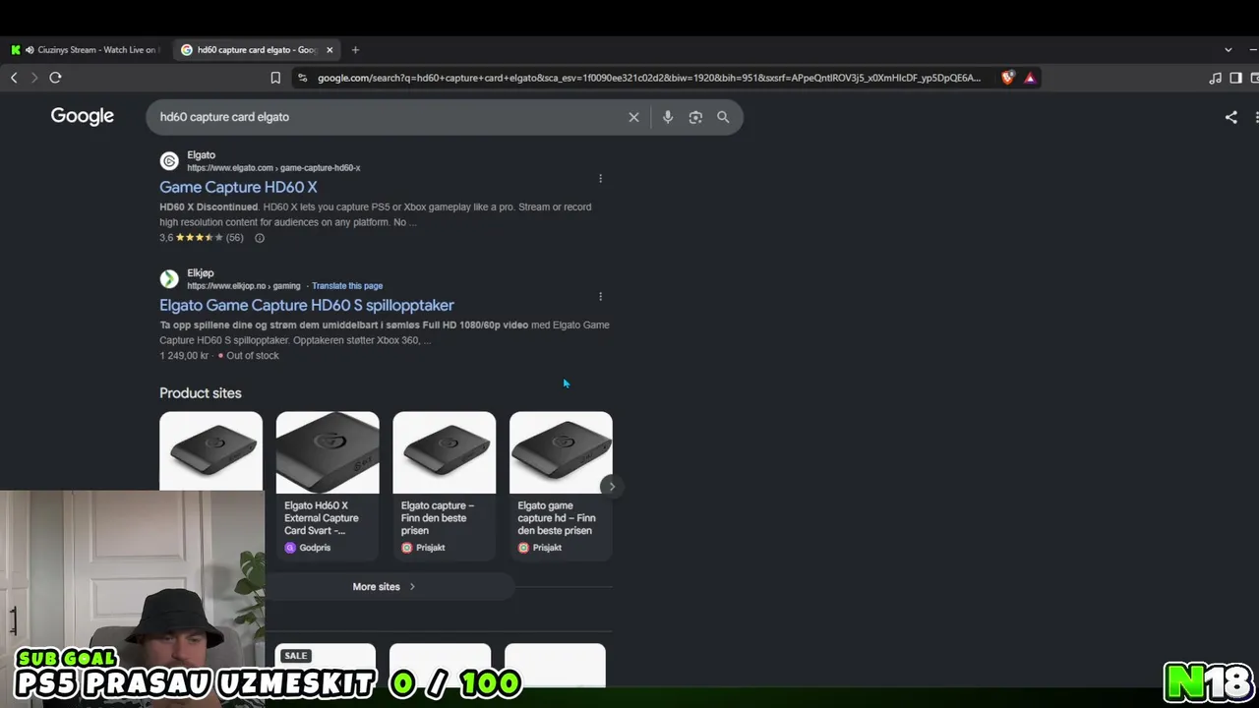Clear the Google search query

[633, 117]
